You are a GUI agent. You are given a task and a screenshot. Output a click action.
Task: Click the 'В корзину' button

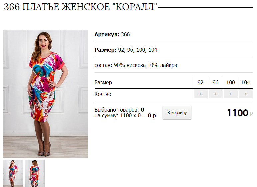[x=177, y=113]
